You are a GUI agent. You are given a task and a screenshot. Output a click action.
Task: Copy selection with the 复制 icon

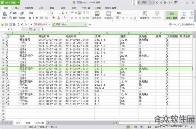(11, 18)
